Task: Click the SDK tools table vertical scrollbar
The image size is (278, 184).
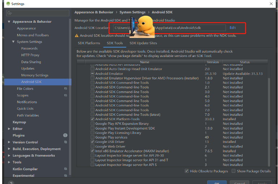Action: 269,122
